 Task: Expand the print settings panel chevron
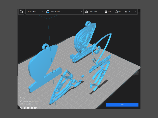click(135, 12)
